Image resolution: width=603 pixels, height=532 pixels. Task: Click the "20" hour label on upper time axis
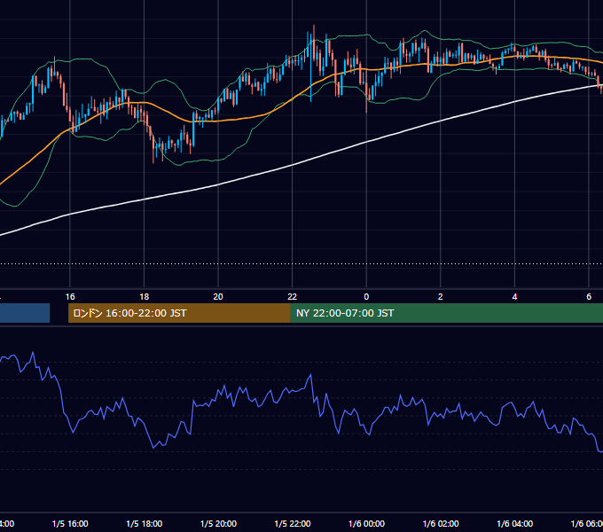point(218,297)
